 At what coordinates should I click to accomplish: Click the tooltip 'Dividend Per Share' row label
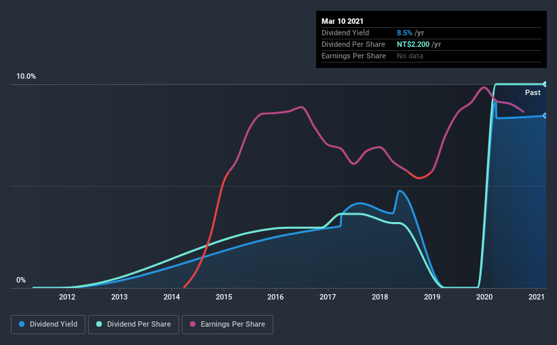(353, 44)
